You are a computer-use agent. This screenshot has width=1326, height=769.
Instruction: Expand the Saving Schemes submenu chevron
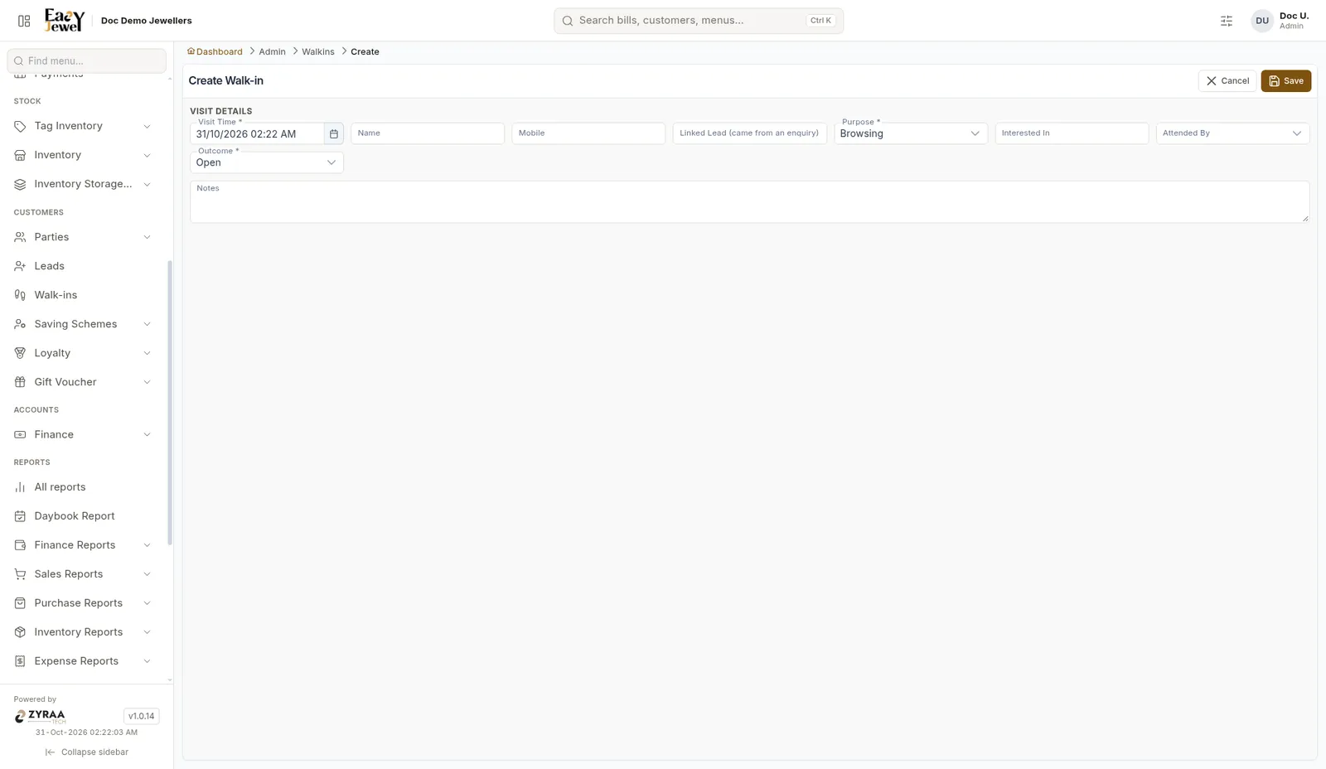147,324
